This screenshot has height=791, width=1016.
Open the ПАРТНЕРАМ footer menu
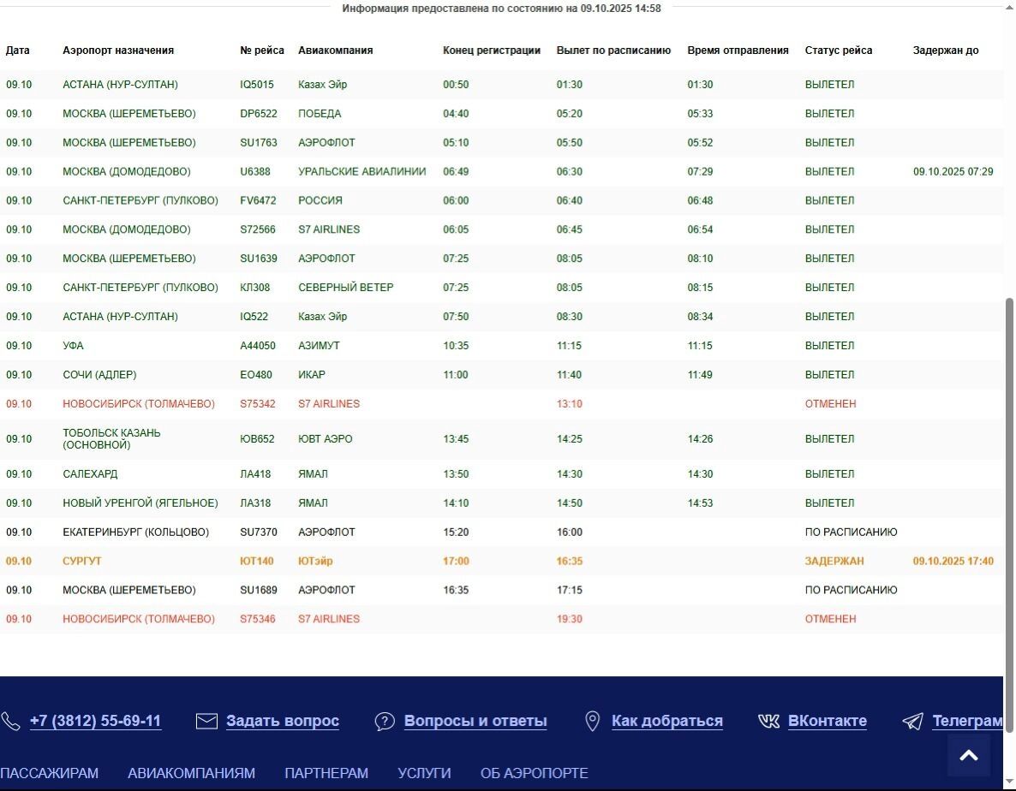pos(326,773)
